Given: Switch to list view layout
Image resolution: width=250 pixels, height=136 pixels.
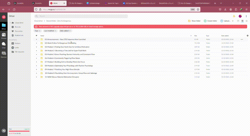Looking at the screenshot, I should click(x=242, y=21).
